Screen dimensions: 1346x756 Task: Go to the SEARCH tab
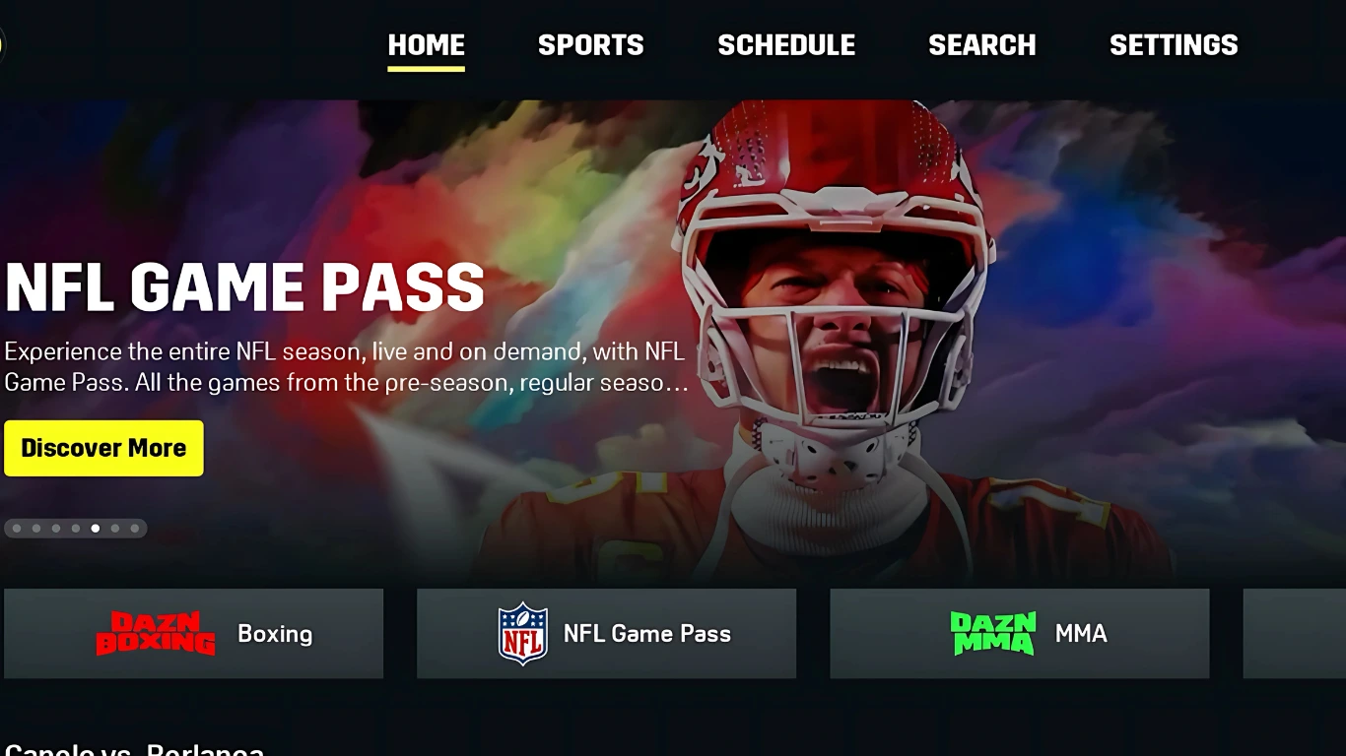click(x=982, y=45)
